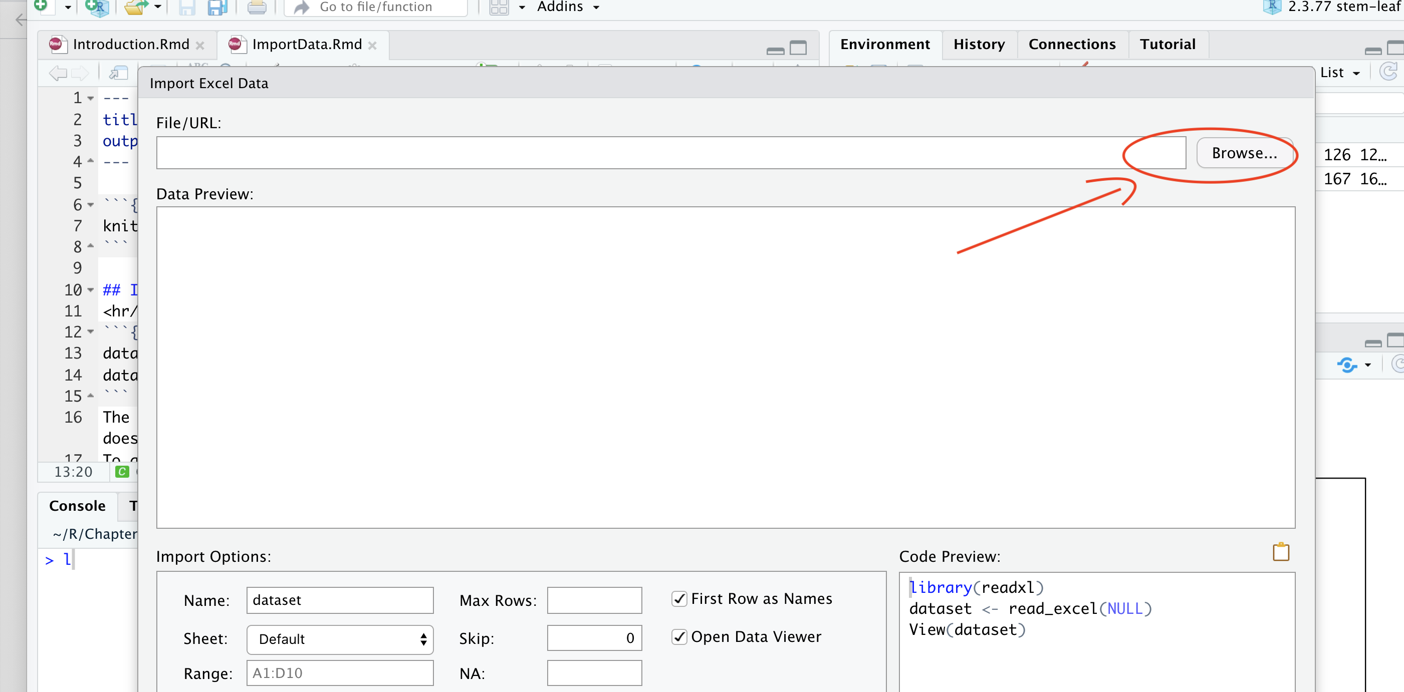Viewport: 1404px width, 692px height.
Task: Uncheck Open Data Viewer option
Action: (679, 637)
